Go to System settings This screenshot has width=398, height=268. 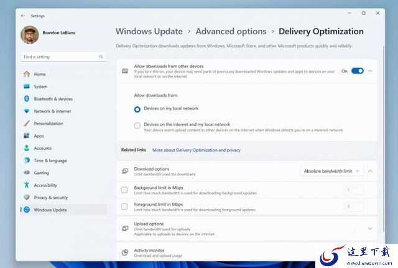click(40, 86)
